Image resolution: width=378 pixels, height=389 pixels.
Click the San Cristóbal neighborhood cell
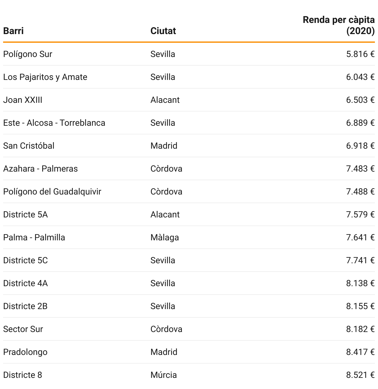pyautogui.click(x=29, y=146)
